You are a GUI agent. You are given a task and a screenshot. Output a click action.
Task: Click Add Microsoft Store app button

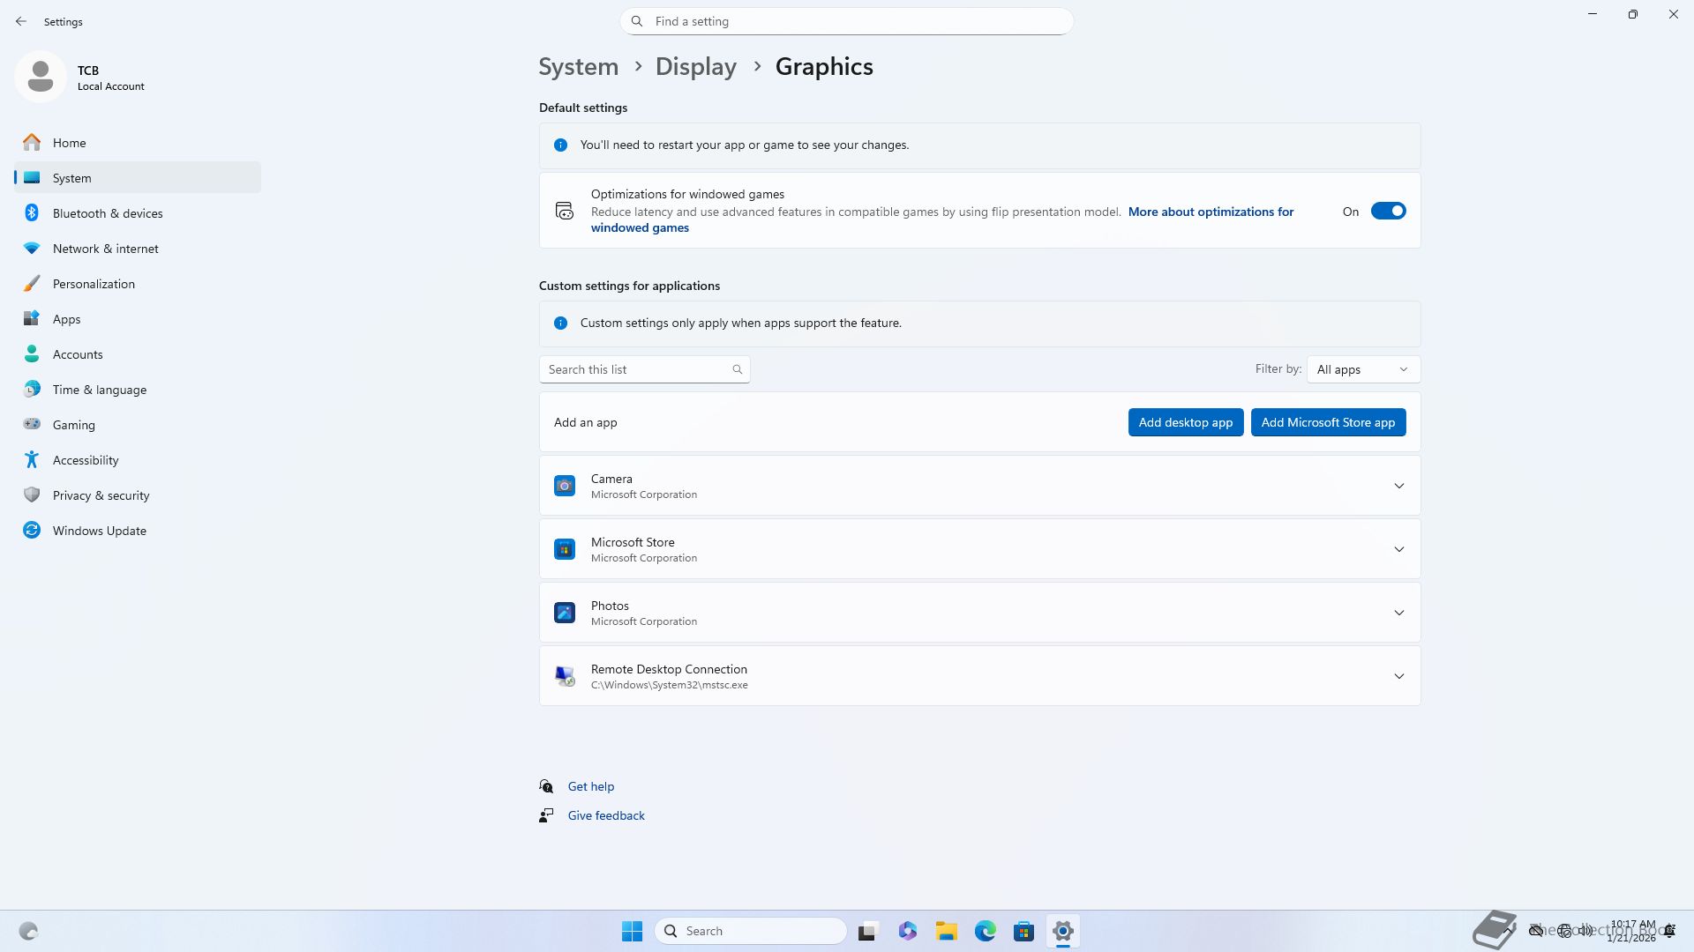tap(1328, 422)
